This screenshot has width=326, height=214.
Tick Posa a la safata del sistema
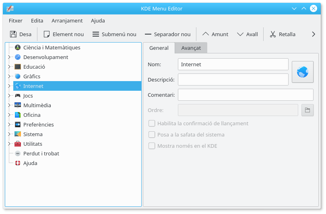tap(152, 135)
